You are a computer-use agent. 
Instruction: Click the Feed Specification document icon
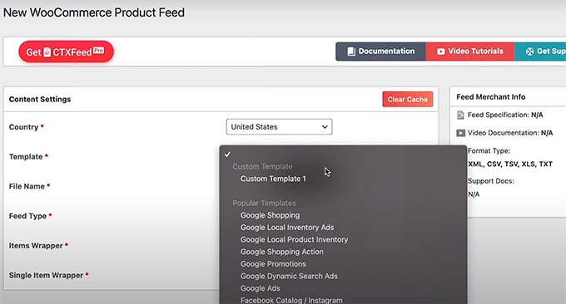click(x=460, y=115)
